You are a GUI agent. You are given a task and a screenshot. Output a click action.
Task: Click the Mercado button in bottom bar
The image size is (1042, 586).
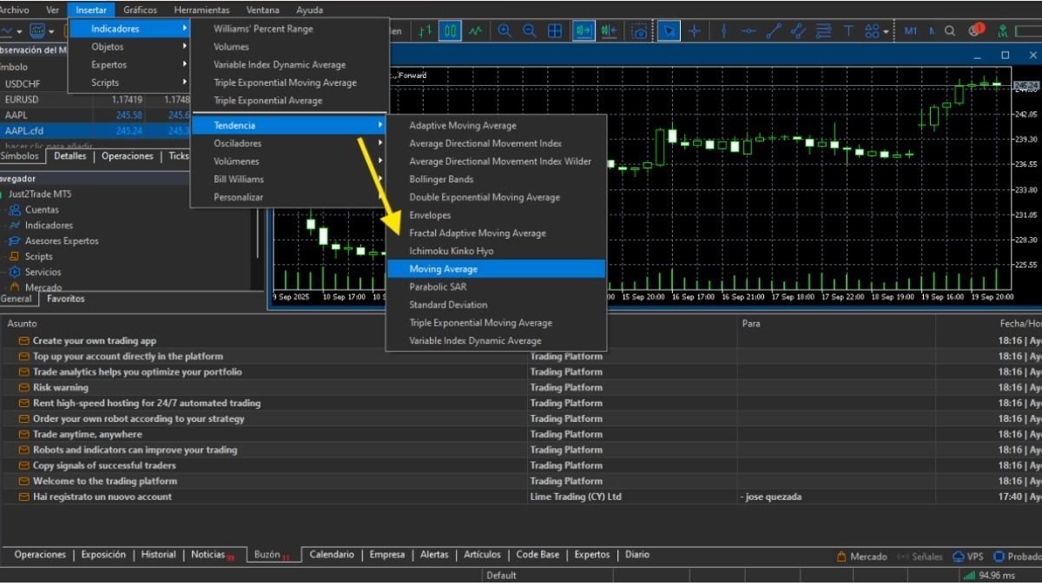(861, 556)
